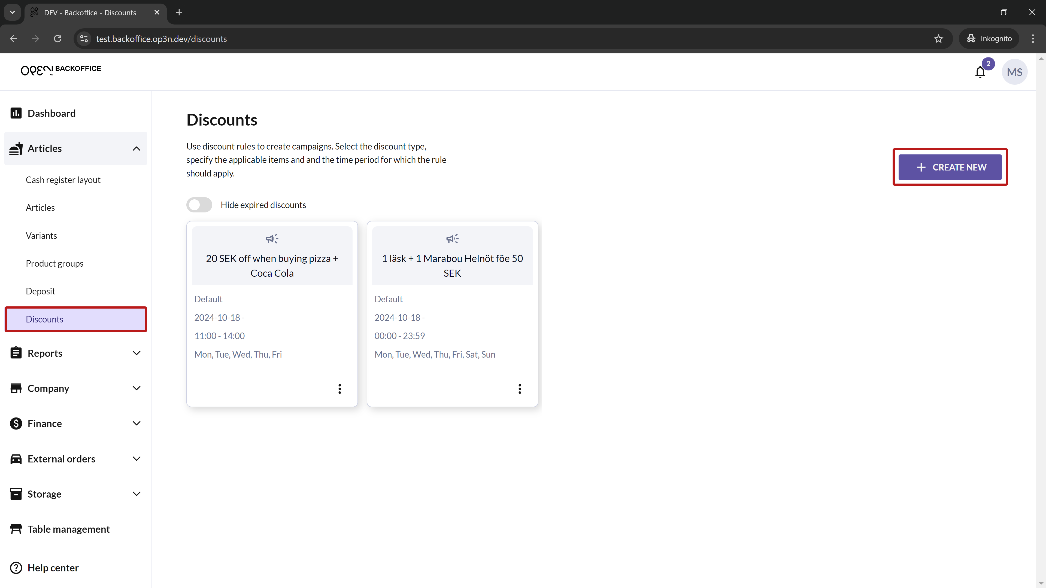This screenshot has height=588, width=1046.
Task: Open Cash register layout menu item
Action: (x=75, y=180)
